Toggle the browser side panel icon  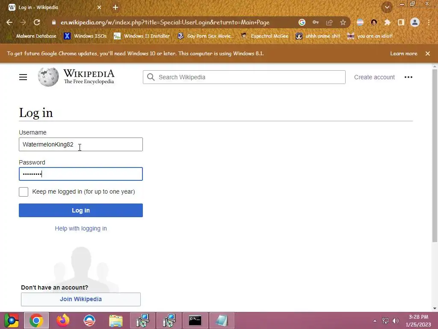(401, 22)
